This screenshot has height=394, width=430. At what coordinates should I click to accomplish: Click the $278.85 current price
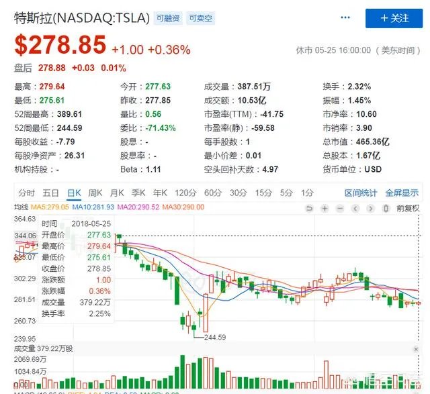[x=60, y=44]
